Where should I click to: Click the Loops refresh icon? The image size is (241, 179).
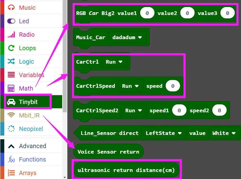click(11, 48)
